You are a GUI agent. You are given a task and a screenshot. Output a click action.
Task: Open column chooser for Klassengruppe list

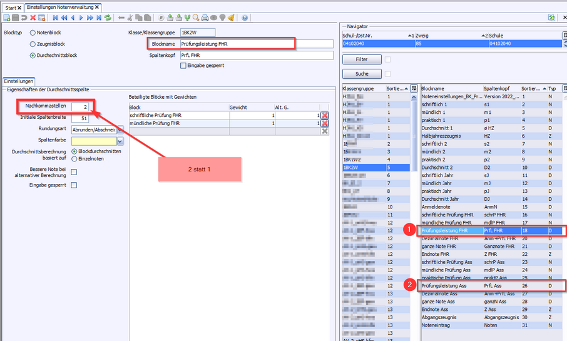[x=413, y=89]
